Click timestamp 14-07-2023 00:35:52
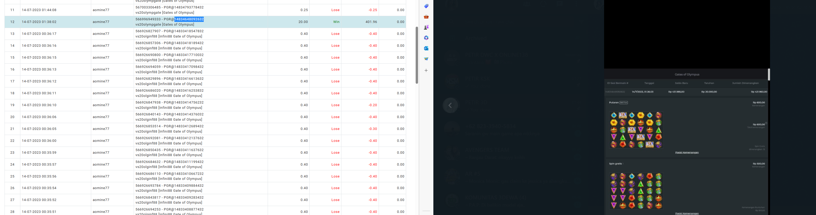Viewport: 816px width, 215px height. tap(39, 200)
